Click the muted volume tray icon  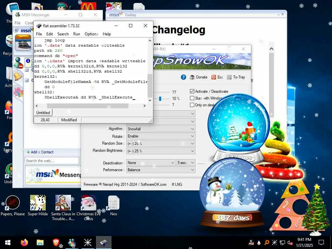290,243
